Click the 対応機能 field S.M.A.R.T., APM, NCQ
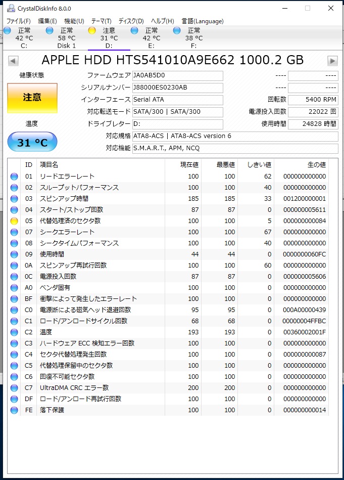Image resolution: width=344 pixels, height=480 pixels. click(235, 149)
